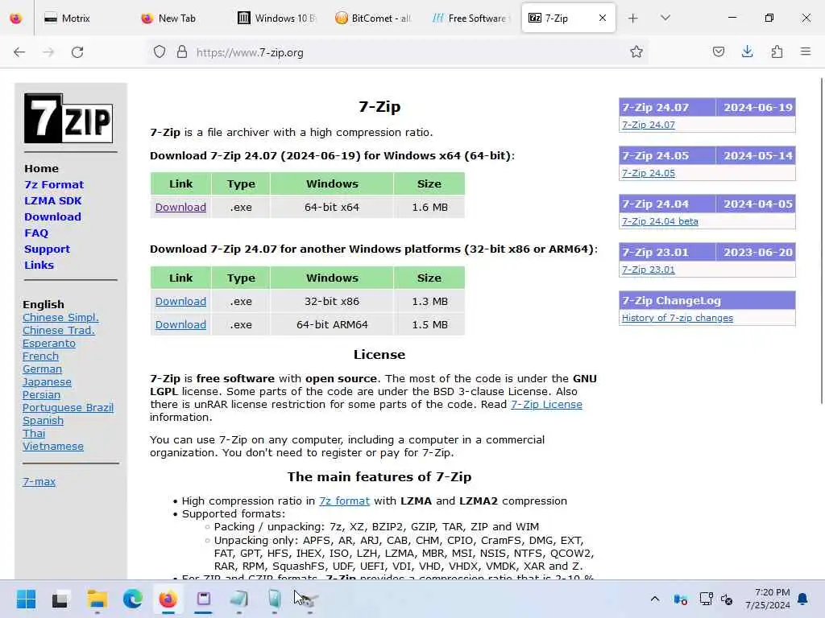Open the Firefox hamburger application menu
Viewport: 825px width, 618px height.
point(806,51)
